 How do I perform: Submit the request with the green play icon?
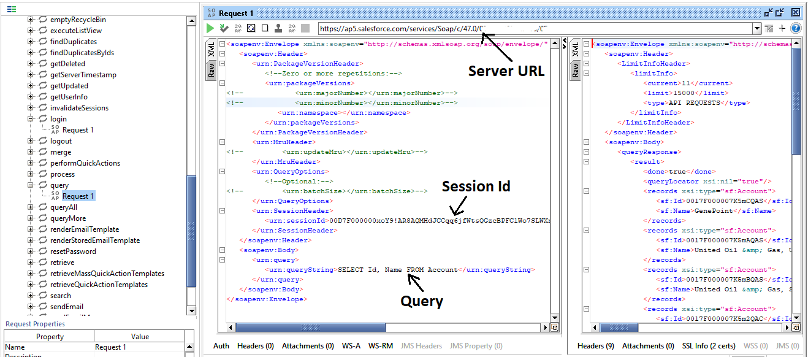[210, 28]
